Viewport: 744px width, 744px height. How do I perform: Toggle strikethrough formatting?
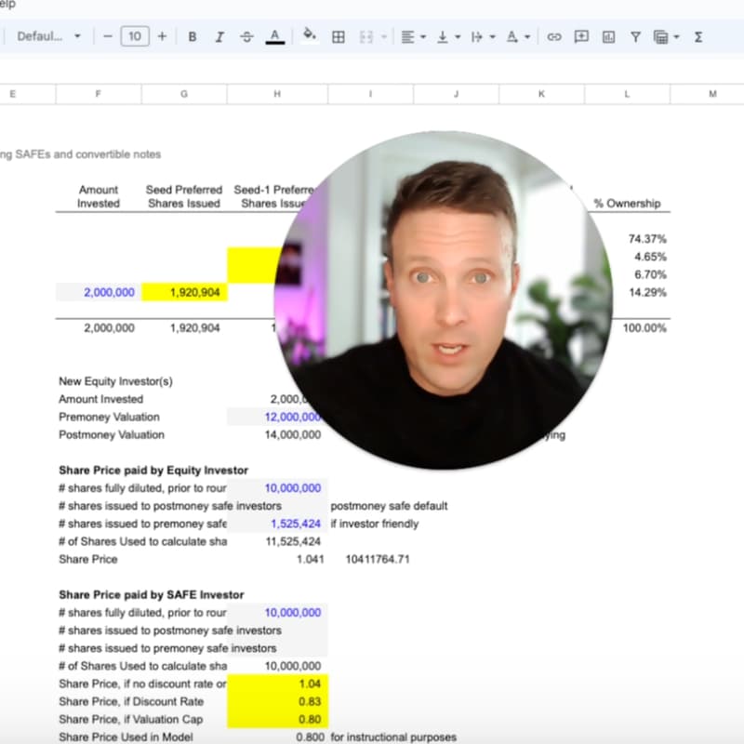pyautogui.click(x=246, y=37)
